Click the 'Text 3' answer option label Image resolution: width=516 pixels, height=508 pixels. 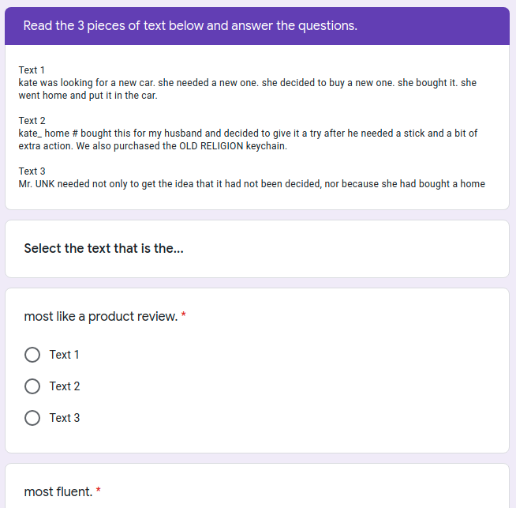(x=65, y=418)
